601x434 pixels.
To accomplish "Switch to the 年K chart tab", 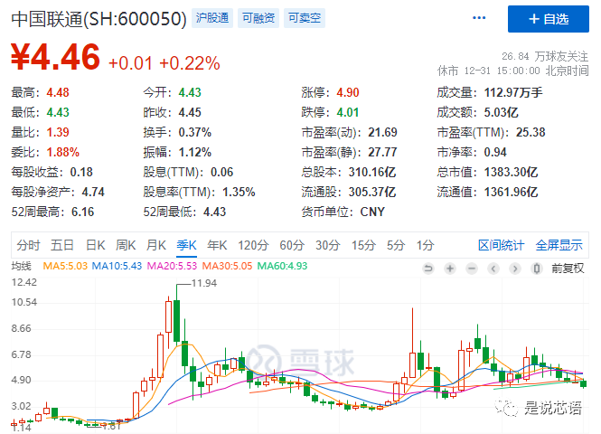I will click(217, 245).
